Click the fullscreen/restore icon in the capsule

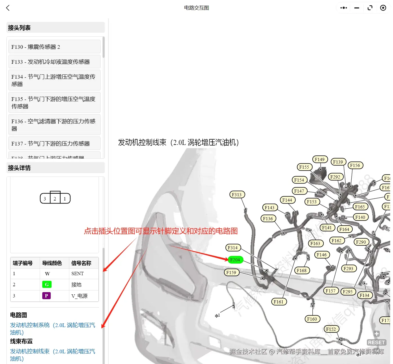coord(370,8)
